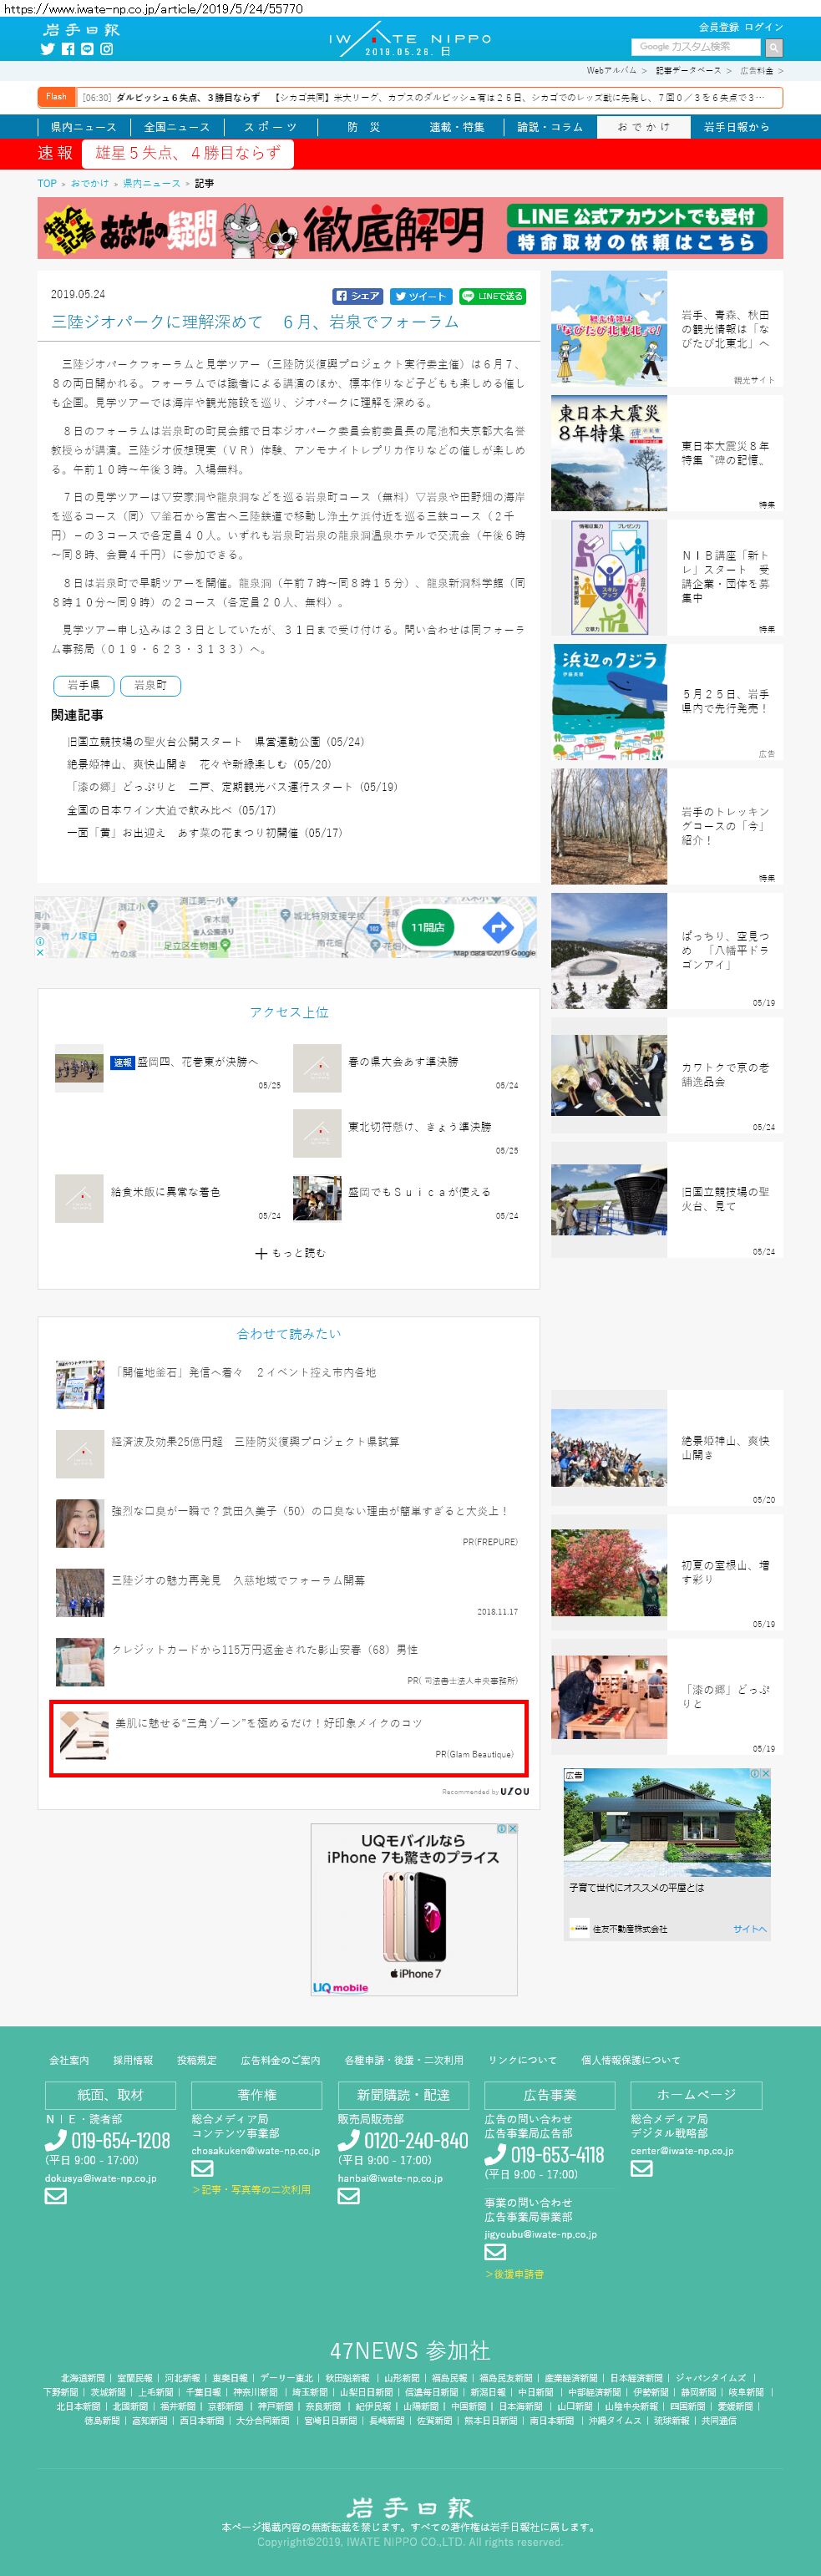
Task: Open ranking article 盛岡四、花巻東が決勝へ
Action: click(x=196, y=1061)
